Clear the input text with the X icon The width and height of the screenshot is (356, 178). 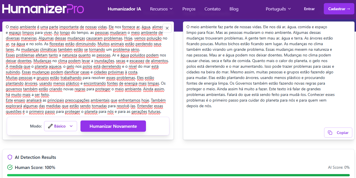pos(167,28)
